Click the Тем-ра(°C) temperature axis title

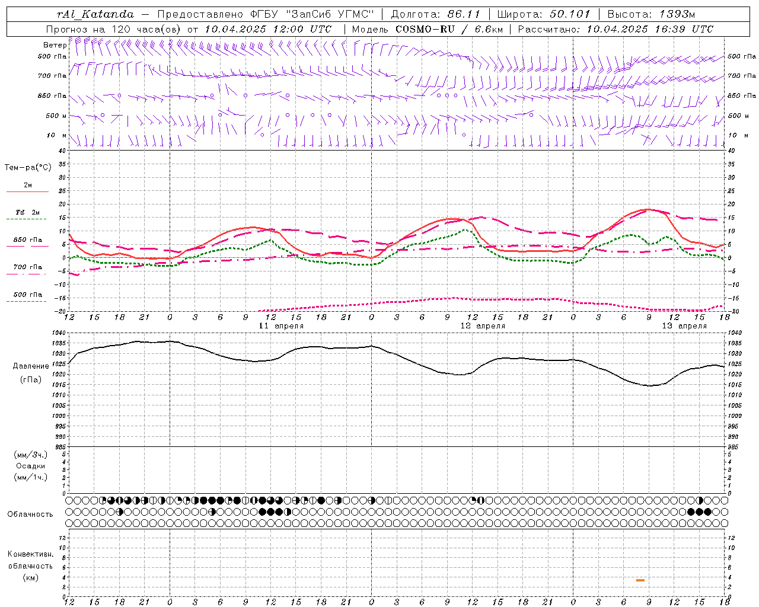click(x=28, y=168)
